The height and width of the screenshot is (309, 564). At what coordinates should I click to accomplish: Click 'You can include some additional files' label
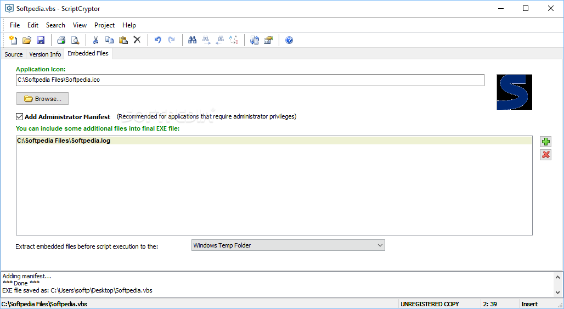pos(98,128)
